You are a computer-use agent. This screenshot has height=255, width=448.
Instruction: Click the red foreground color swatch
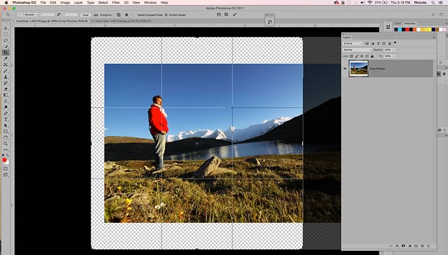tap(5, 160)
